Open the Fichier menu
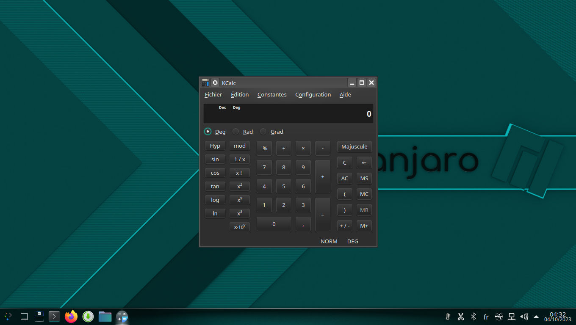This screenshot has height=325, width=576. [x=213, y=95]
